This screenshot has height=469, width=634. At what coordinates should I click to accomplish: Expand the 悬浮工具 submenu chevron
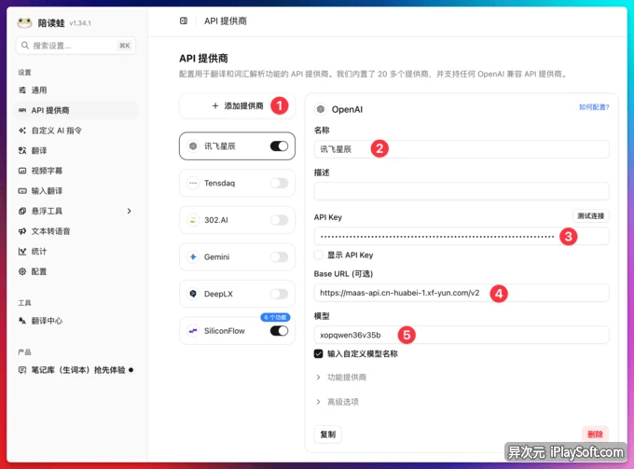coord(129,211)
